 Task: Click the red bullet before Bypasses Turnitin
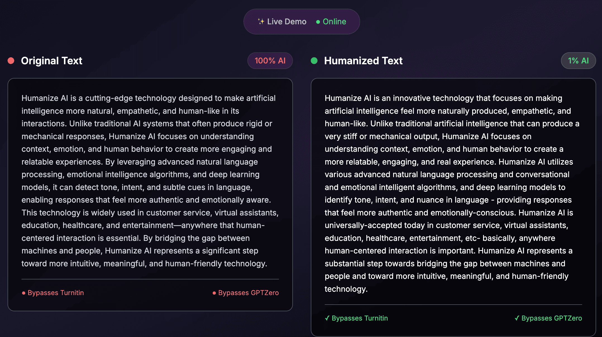click(24, 293)
